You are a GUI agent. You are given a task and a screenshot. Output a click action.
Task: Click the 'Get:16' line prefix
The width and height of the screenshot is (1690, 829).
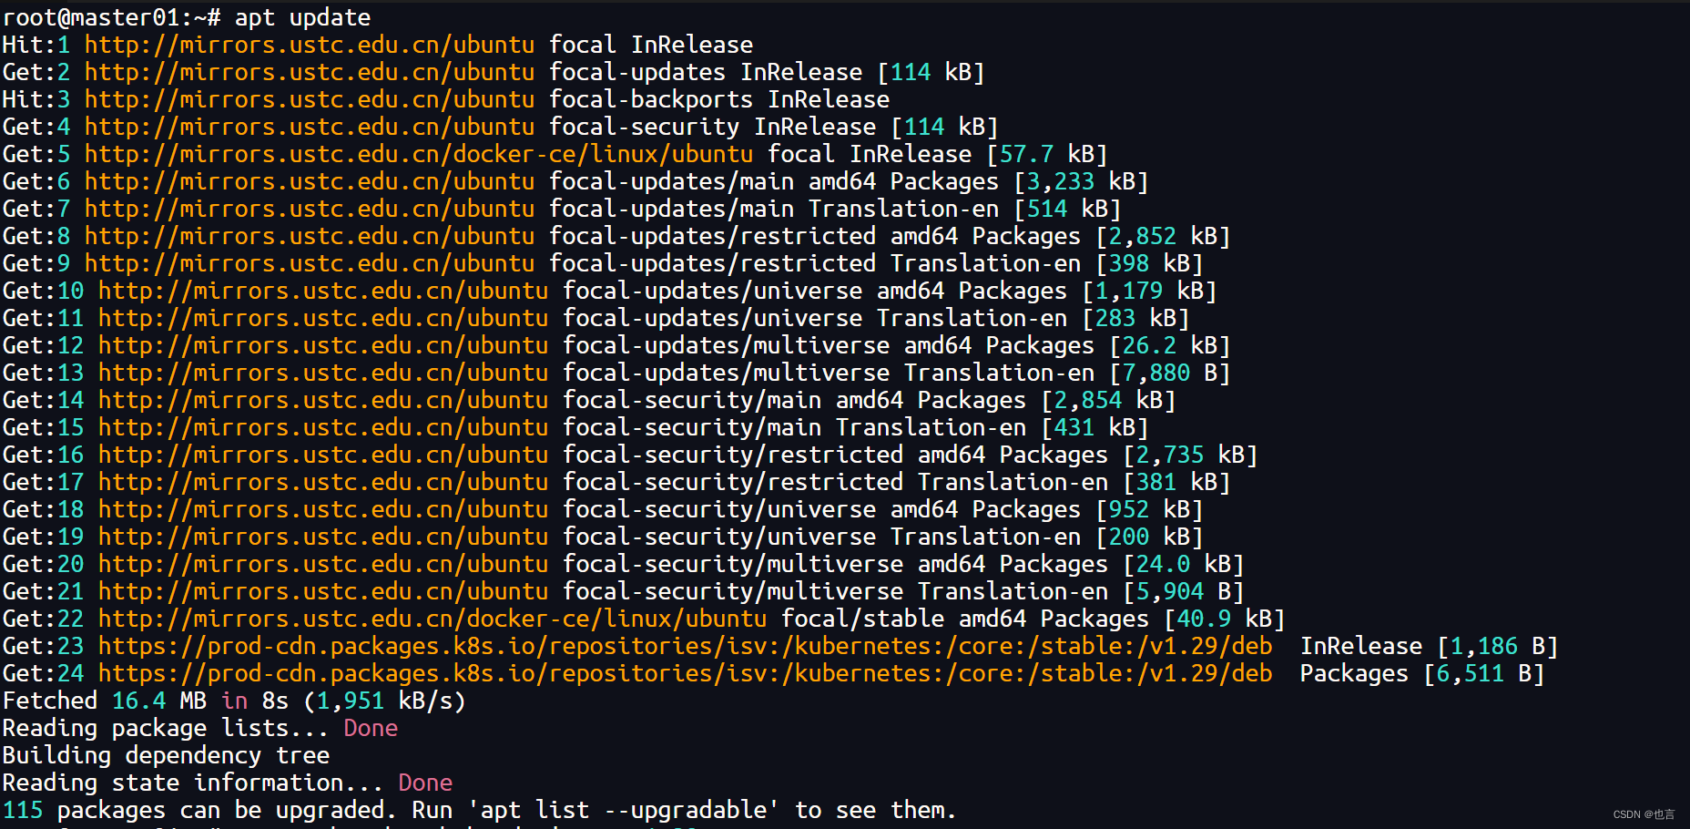click(x=43, y=455)
